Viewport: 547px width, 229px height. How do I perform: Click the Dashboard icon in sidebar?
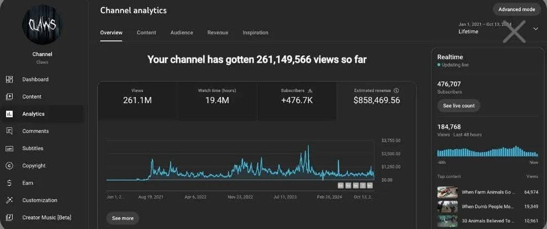[9, 79]
